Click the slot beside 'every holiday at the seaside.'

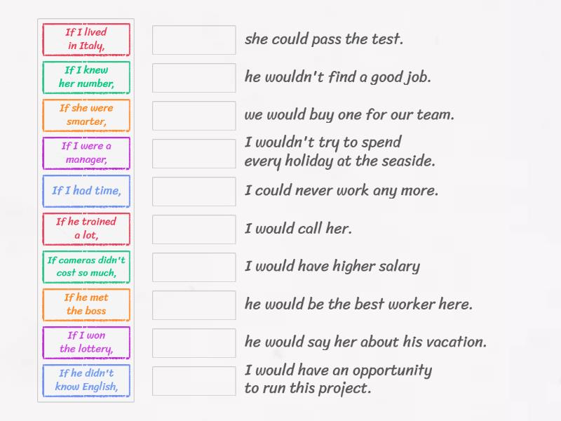click(194, 154)
